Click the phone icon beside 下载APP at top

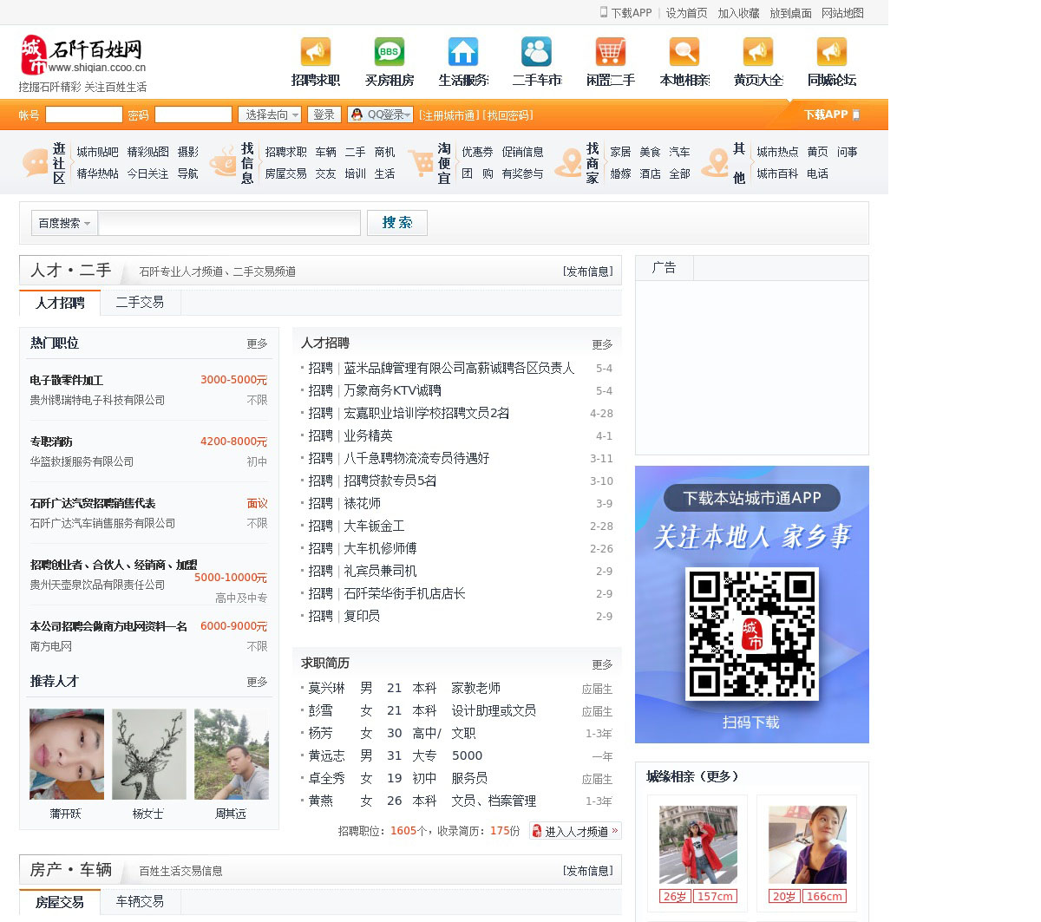604,12
